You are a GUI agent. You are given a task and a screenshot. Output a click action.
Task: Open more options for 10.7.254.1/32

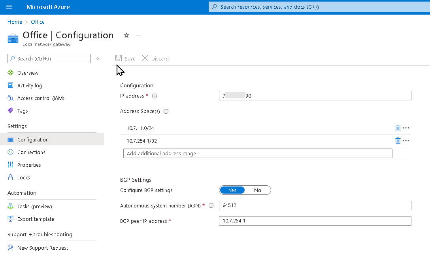click(x=406, y=141)
